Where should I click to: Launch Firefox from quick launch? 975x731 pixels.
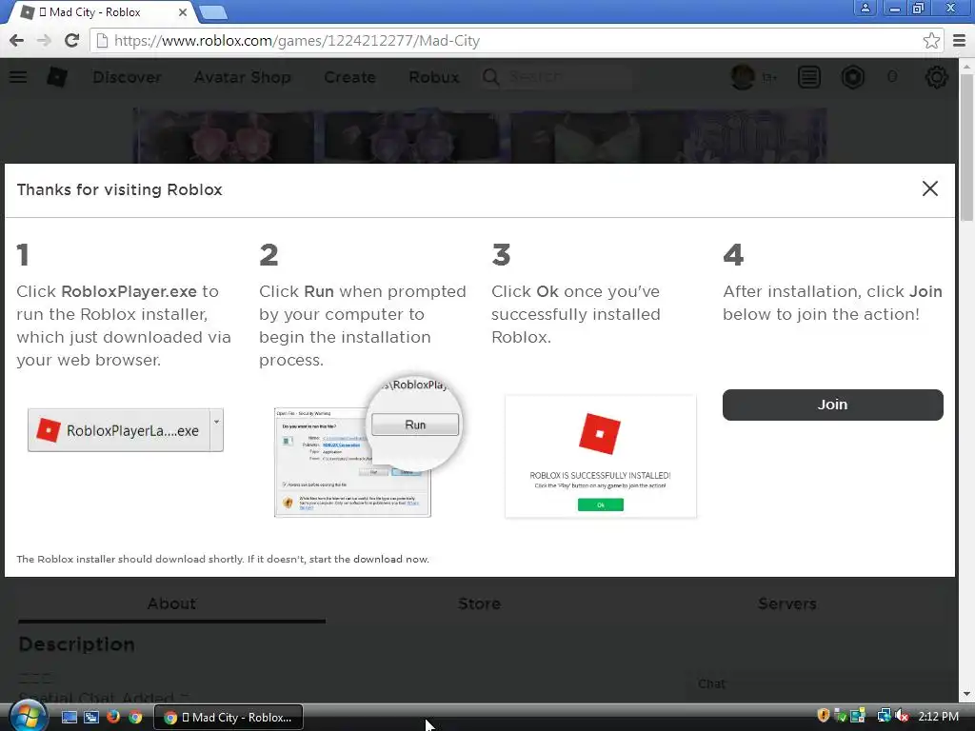pos(113,717)
